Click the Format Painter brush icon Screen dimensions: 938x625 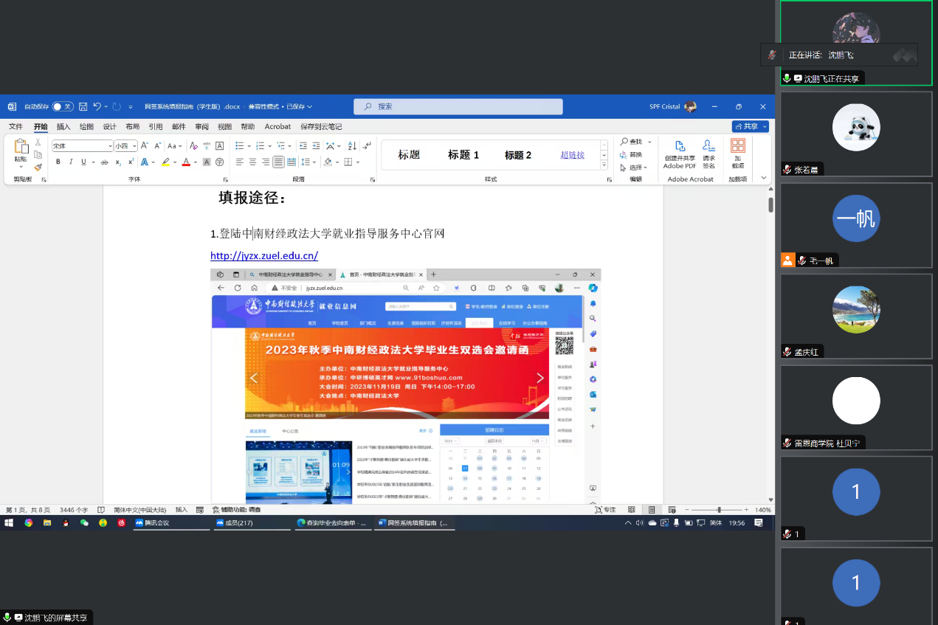38,167
